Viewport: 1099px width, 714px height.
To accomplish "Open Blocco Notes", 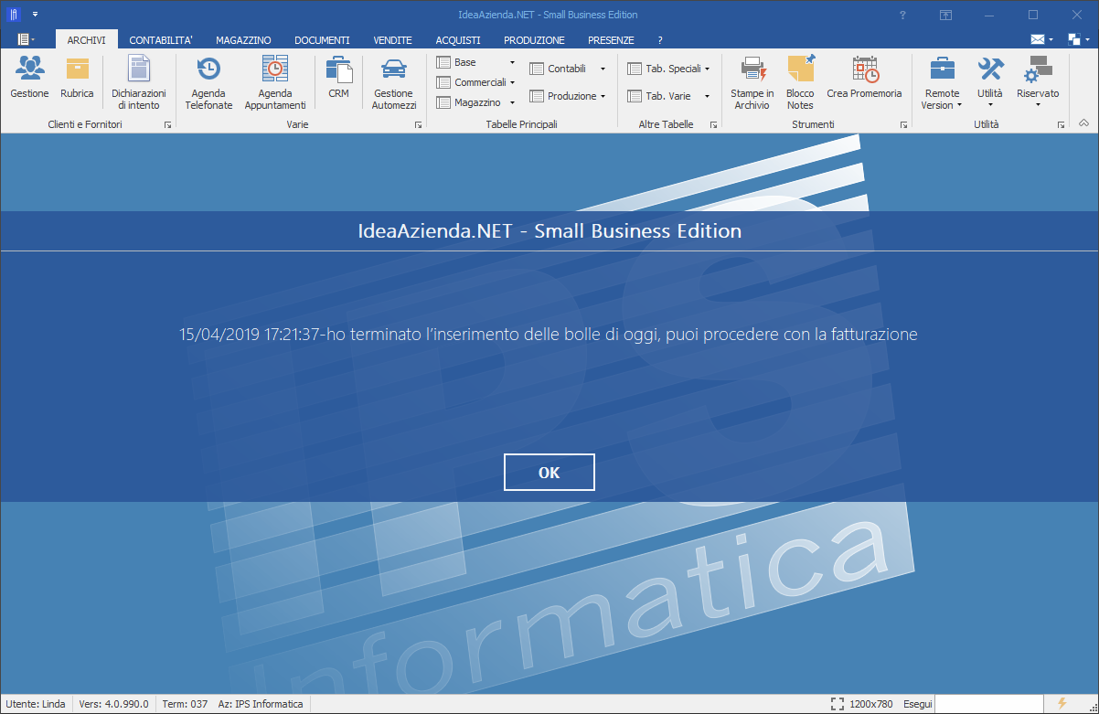I will pos(800,83).
